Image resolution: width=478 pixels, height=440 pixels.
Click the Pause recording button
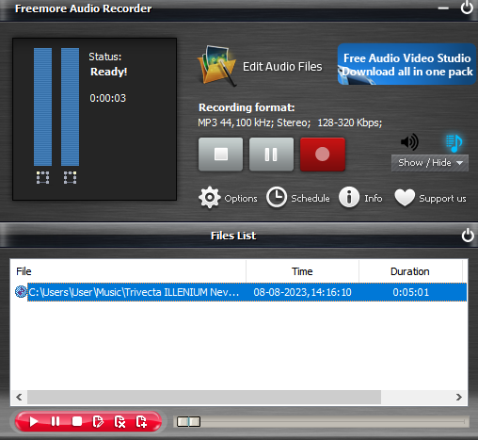click(271, 155)
